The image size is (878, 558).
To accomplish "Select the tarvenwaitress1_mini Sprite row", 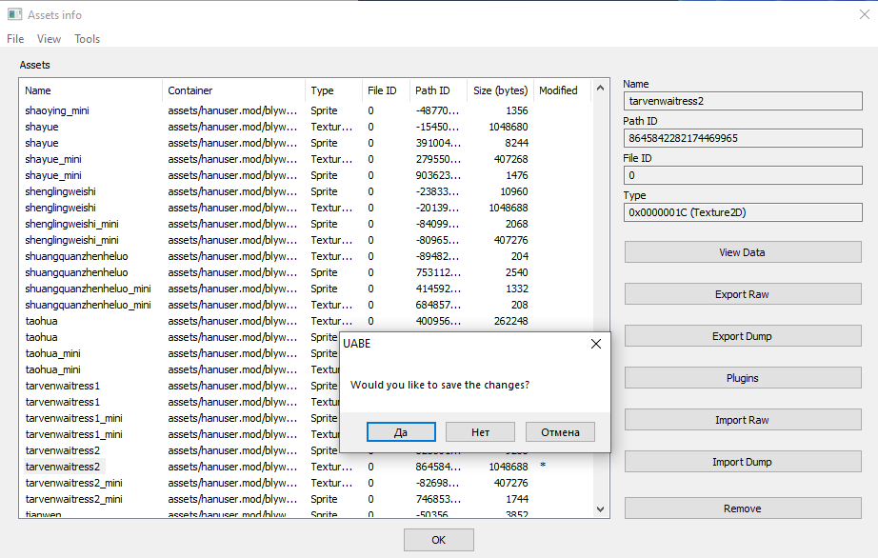I will 180,419.
